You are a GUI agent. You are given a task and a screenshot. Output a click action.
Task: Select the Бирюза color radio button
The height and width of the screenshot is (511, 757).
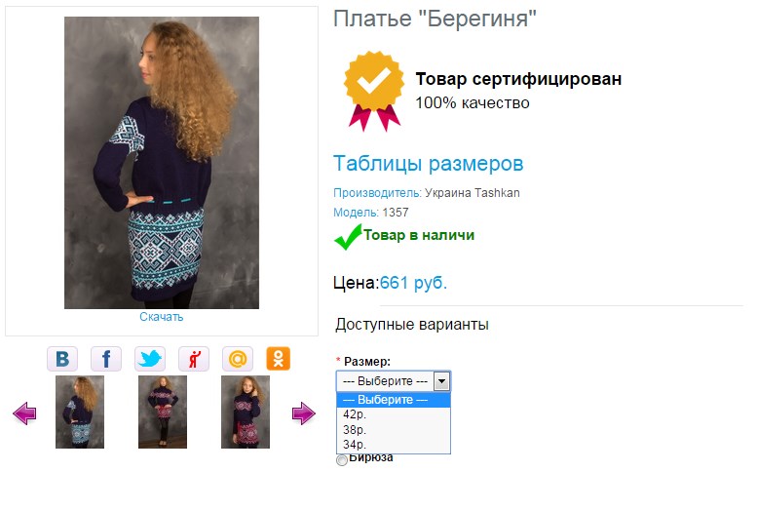tap(342, 459)
